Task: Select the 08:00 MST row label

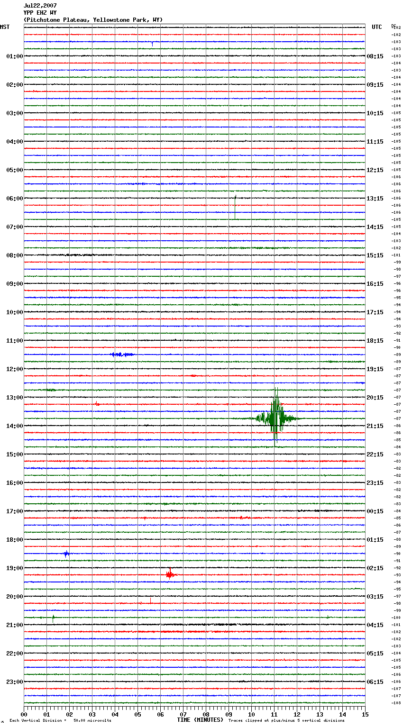Action: (14, 255)
